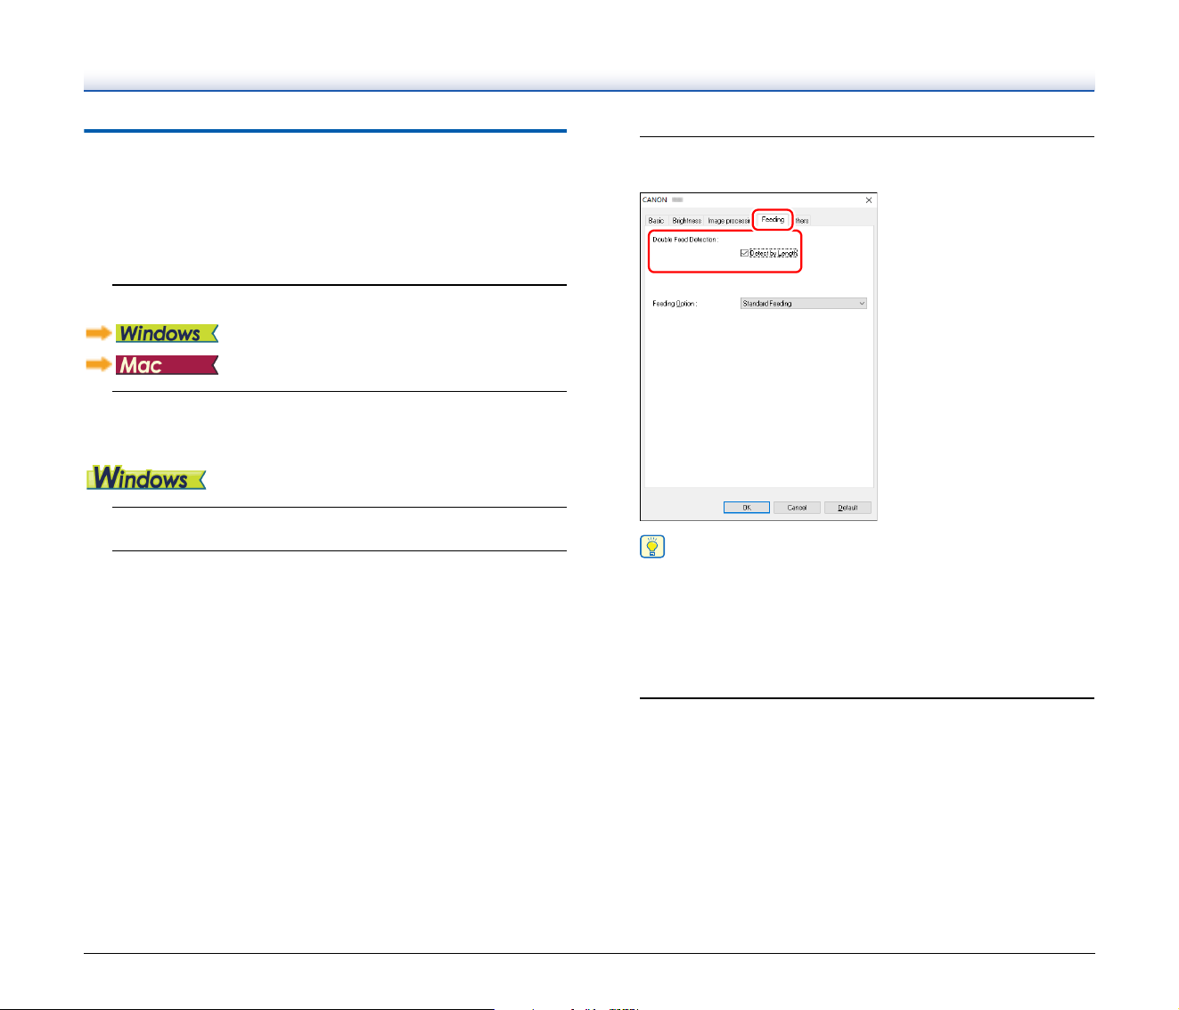The width and height of the screenshot is (1179, 1010).
Task: Select the large Windows heading badge
Action: coord(146,478)
